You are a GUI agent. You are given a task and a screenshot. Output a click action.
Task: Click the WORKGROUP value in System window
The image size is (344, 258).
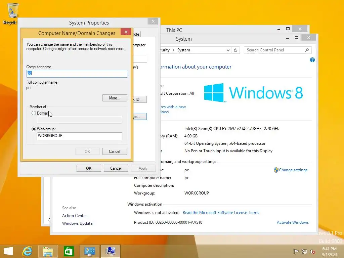tap(197, 193)
